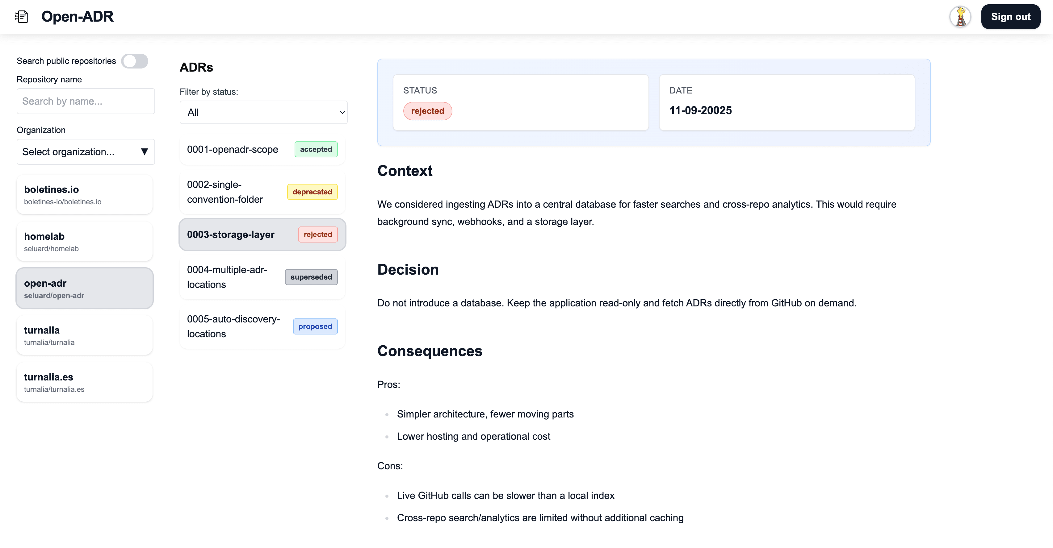Click the rejected status badge on 0003-storage-layer
The height and width of the screenshot is (548, 1053).
tap(318, 235)
